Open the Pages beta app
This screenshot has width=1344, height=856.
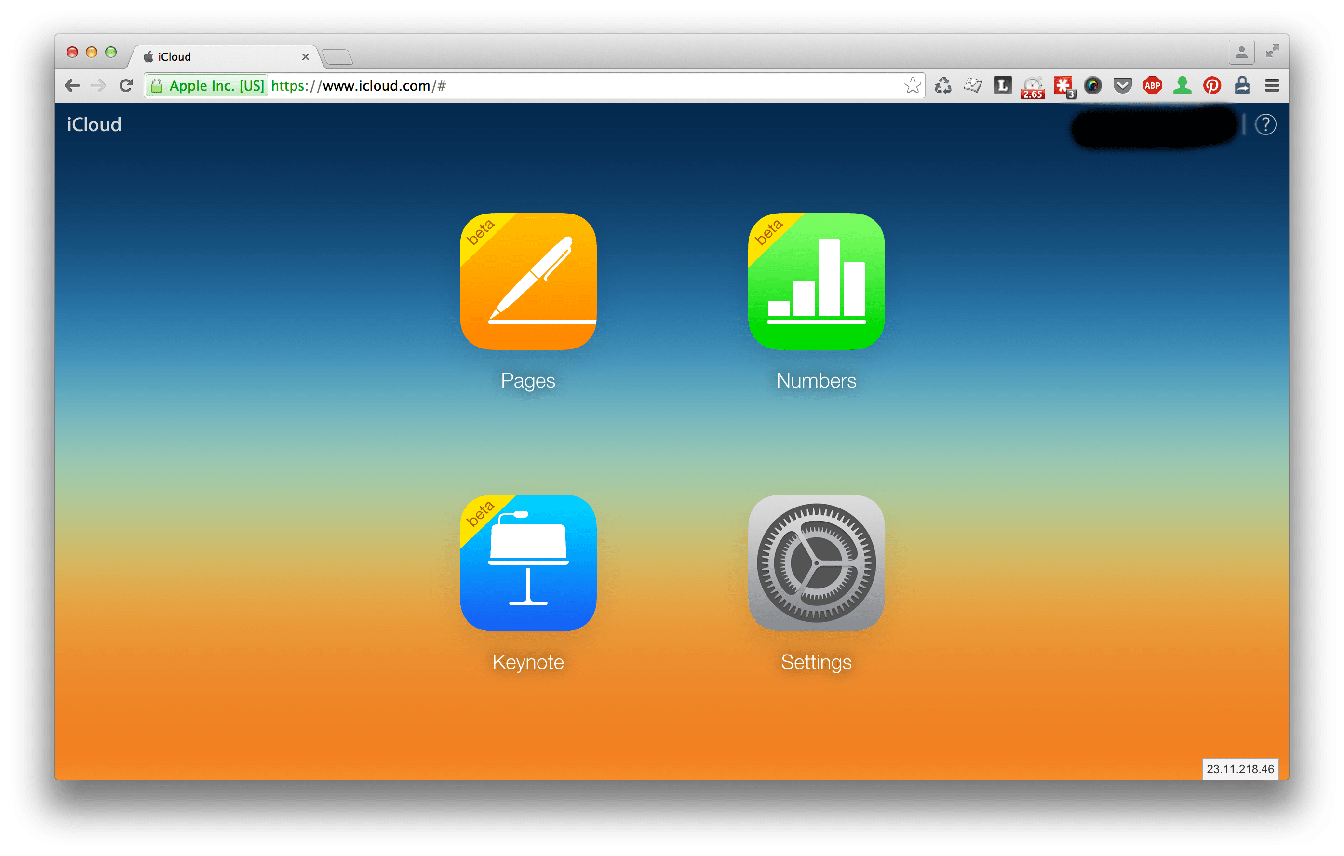[x=528, y=281]
